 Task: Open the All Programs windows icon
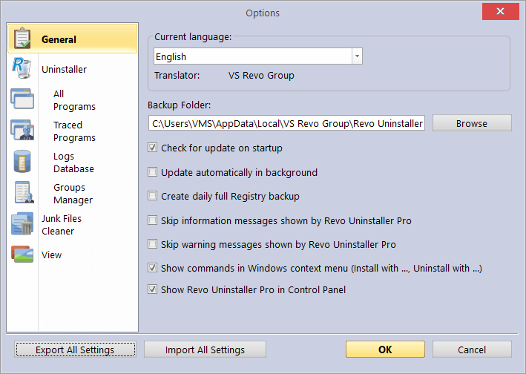(x=22, y=99)
